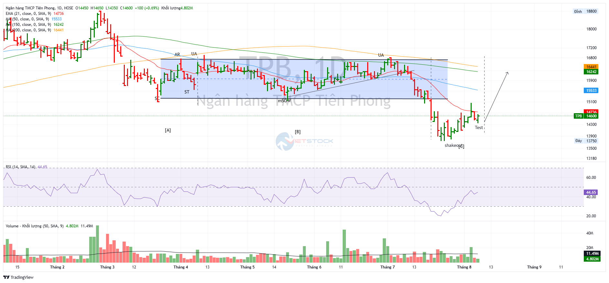The width and height of the screenshot is (609, 283).
Task: Click the 20.00 RSI axis label
Action: tap(591, 216)
